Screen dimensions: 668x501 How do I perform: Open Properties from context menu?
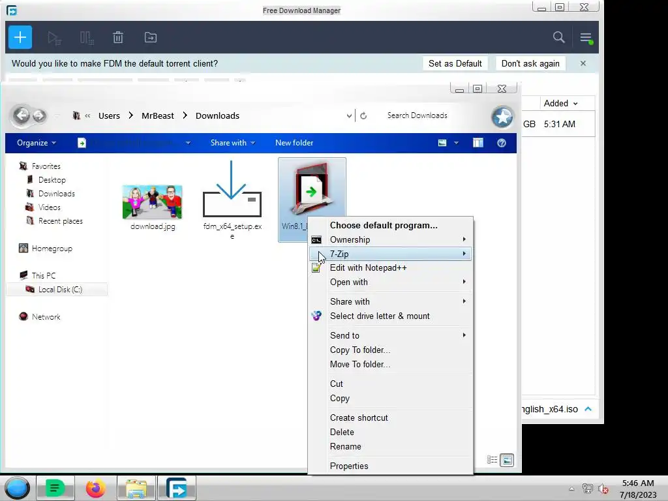coord(390,466)
